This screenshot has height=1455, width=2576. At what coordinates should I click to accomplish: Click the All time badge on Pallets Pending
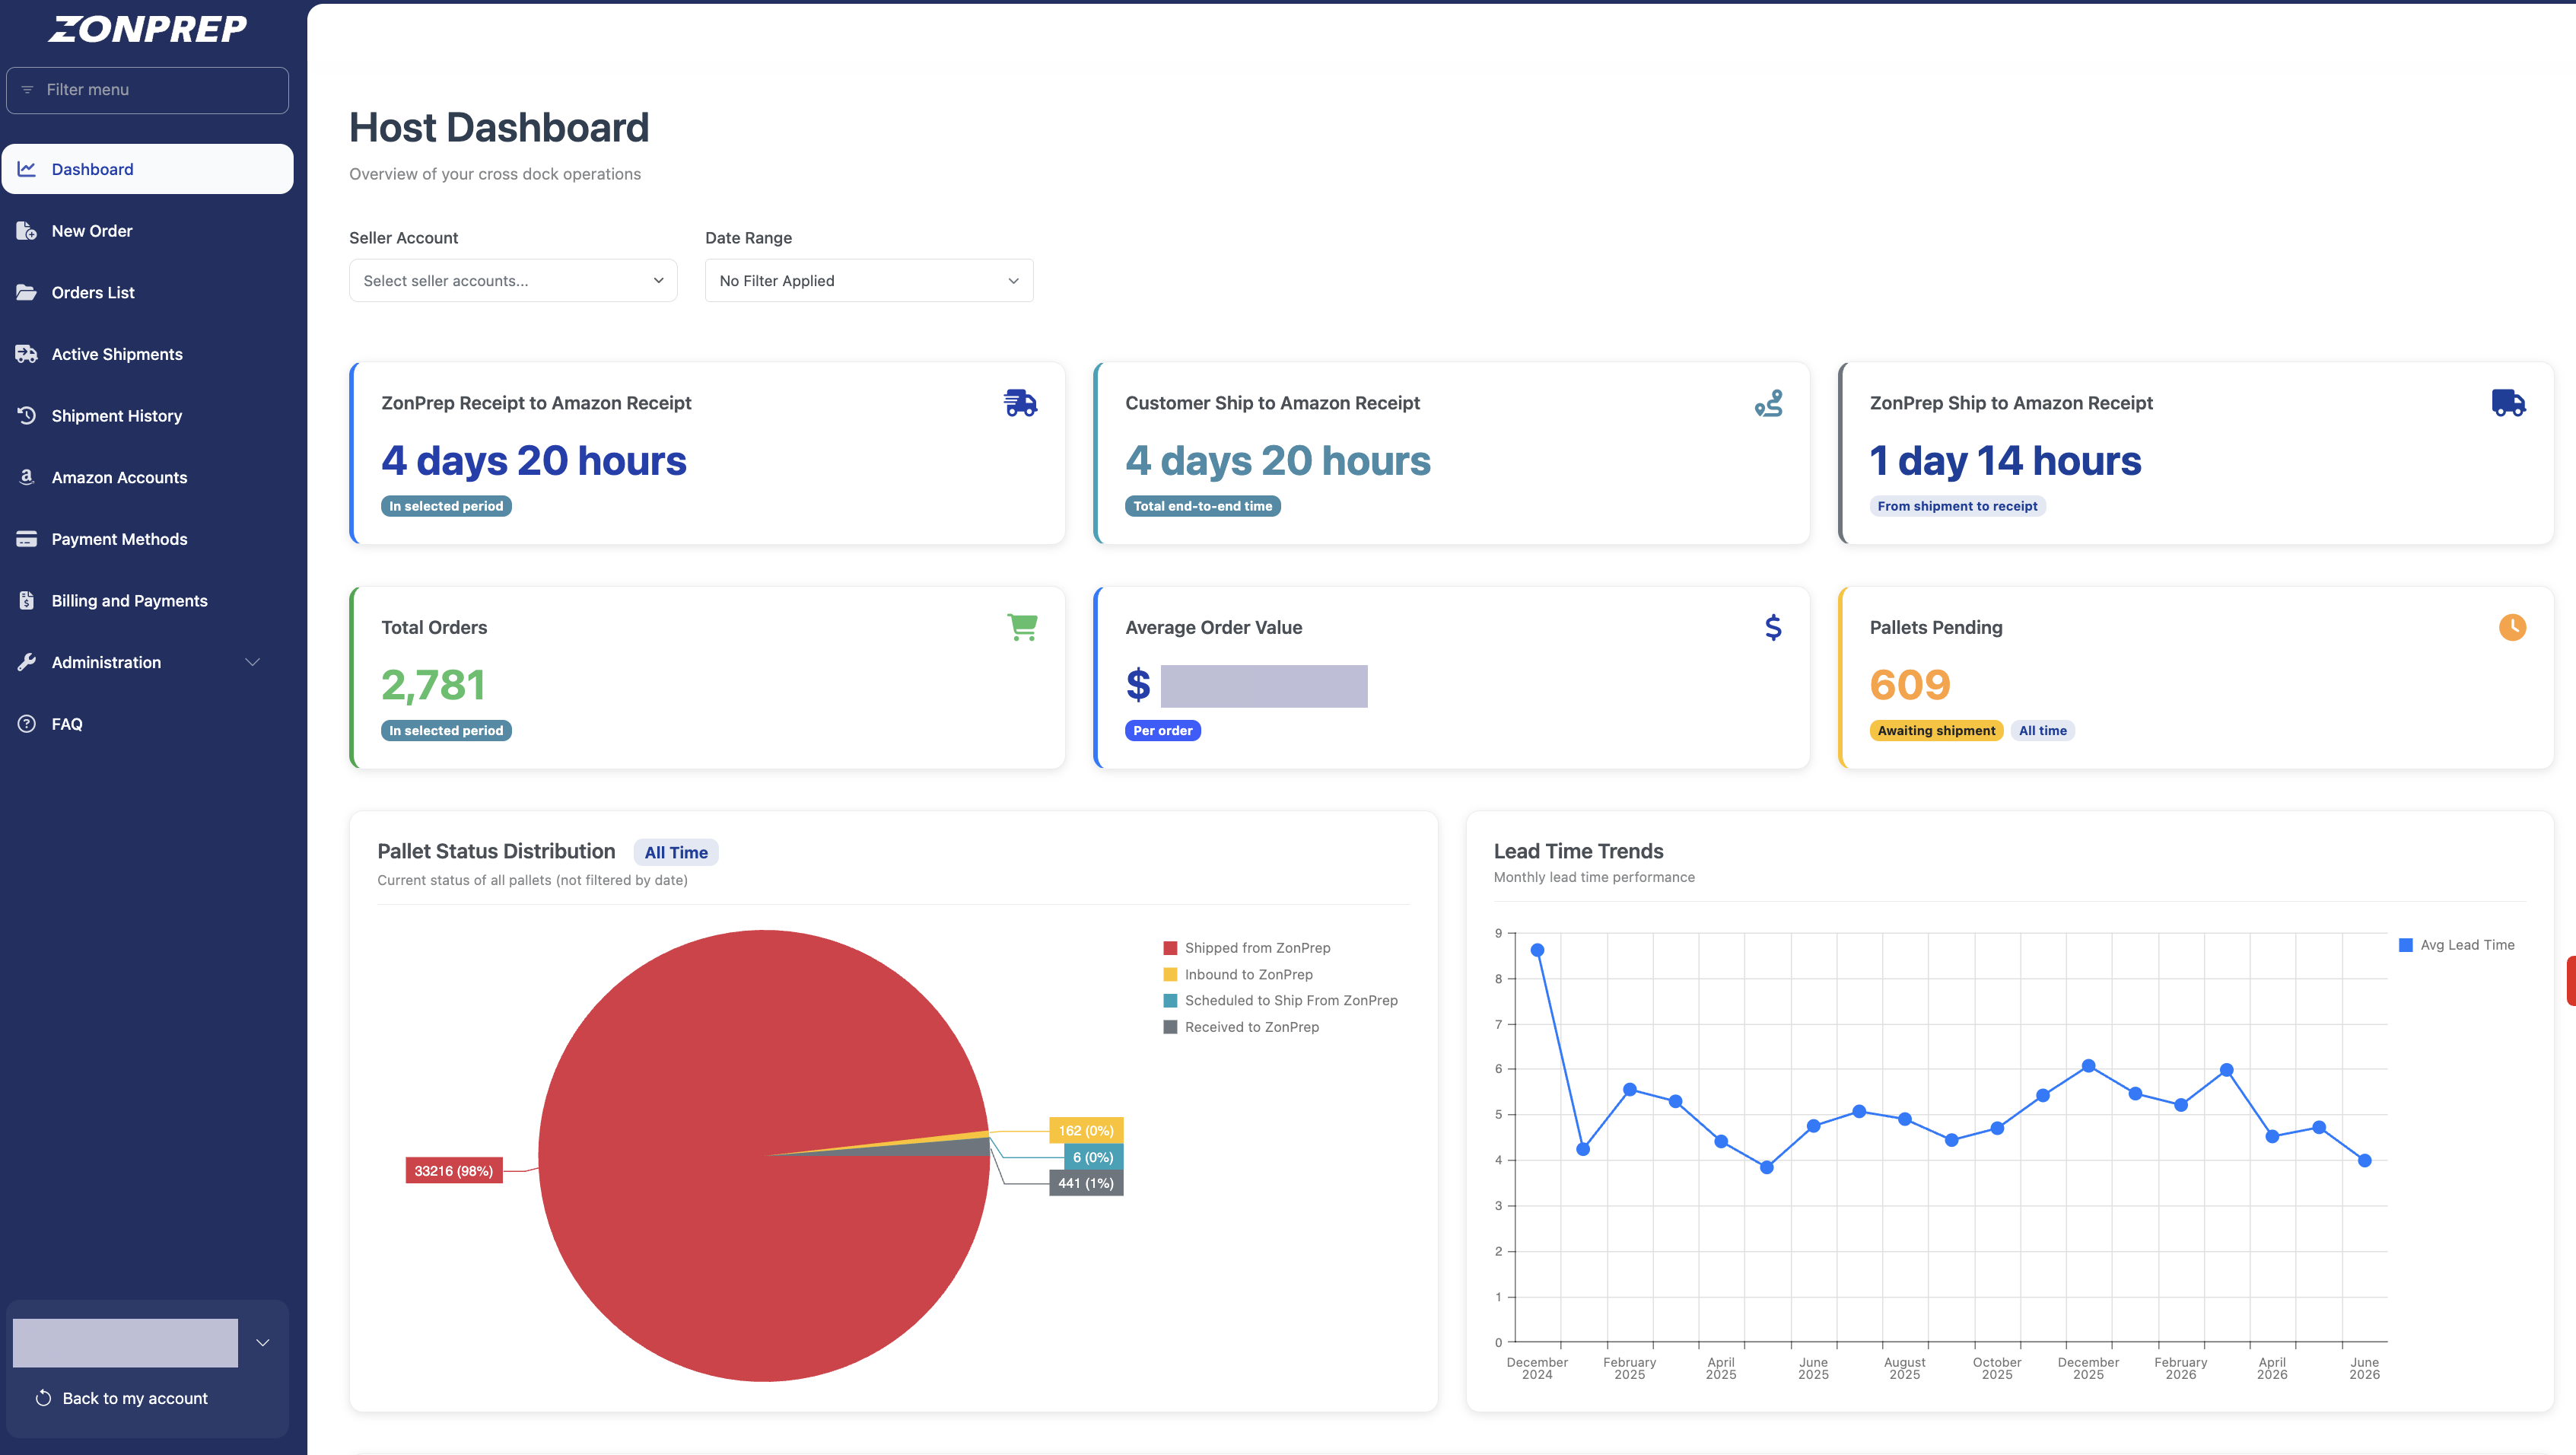pos(2043,731)
